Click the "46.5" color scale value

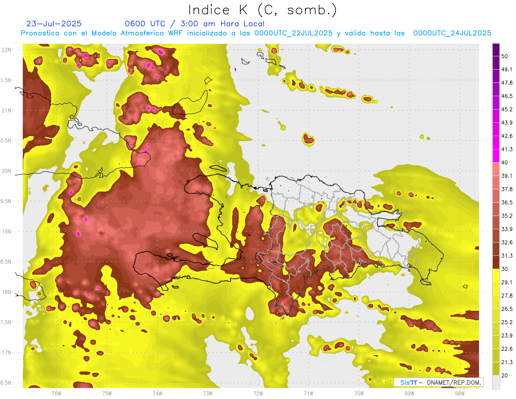(507, 96)
